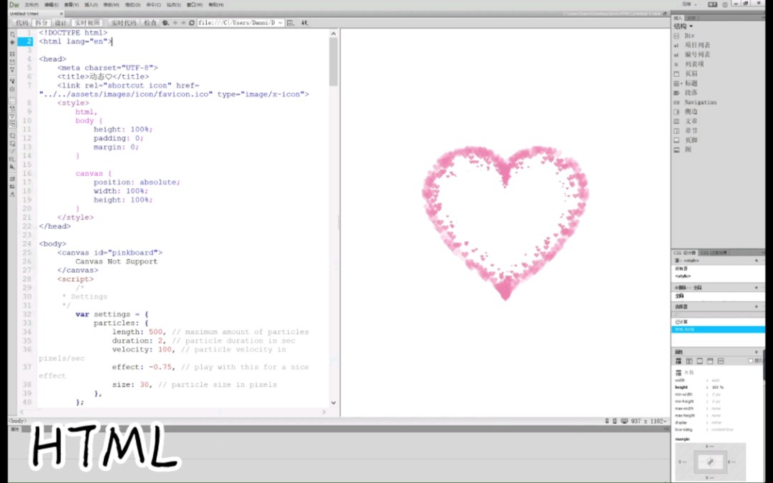Open the 查看 (View) menu

72,5
